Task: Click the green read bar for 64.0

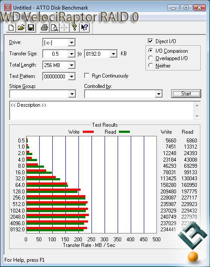Action: click(47, 186)
